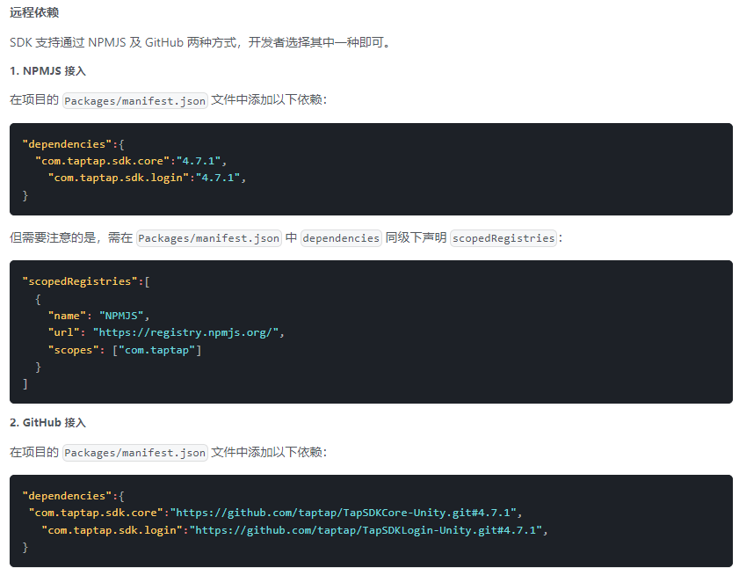Screen dimensions: 739x568
Task: Click the text 但需要注意的是，需在
Action: pyautogui.click(x=71, y=237)
